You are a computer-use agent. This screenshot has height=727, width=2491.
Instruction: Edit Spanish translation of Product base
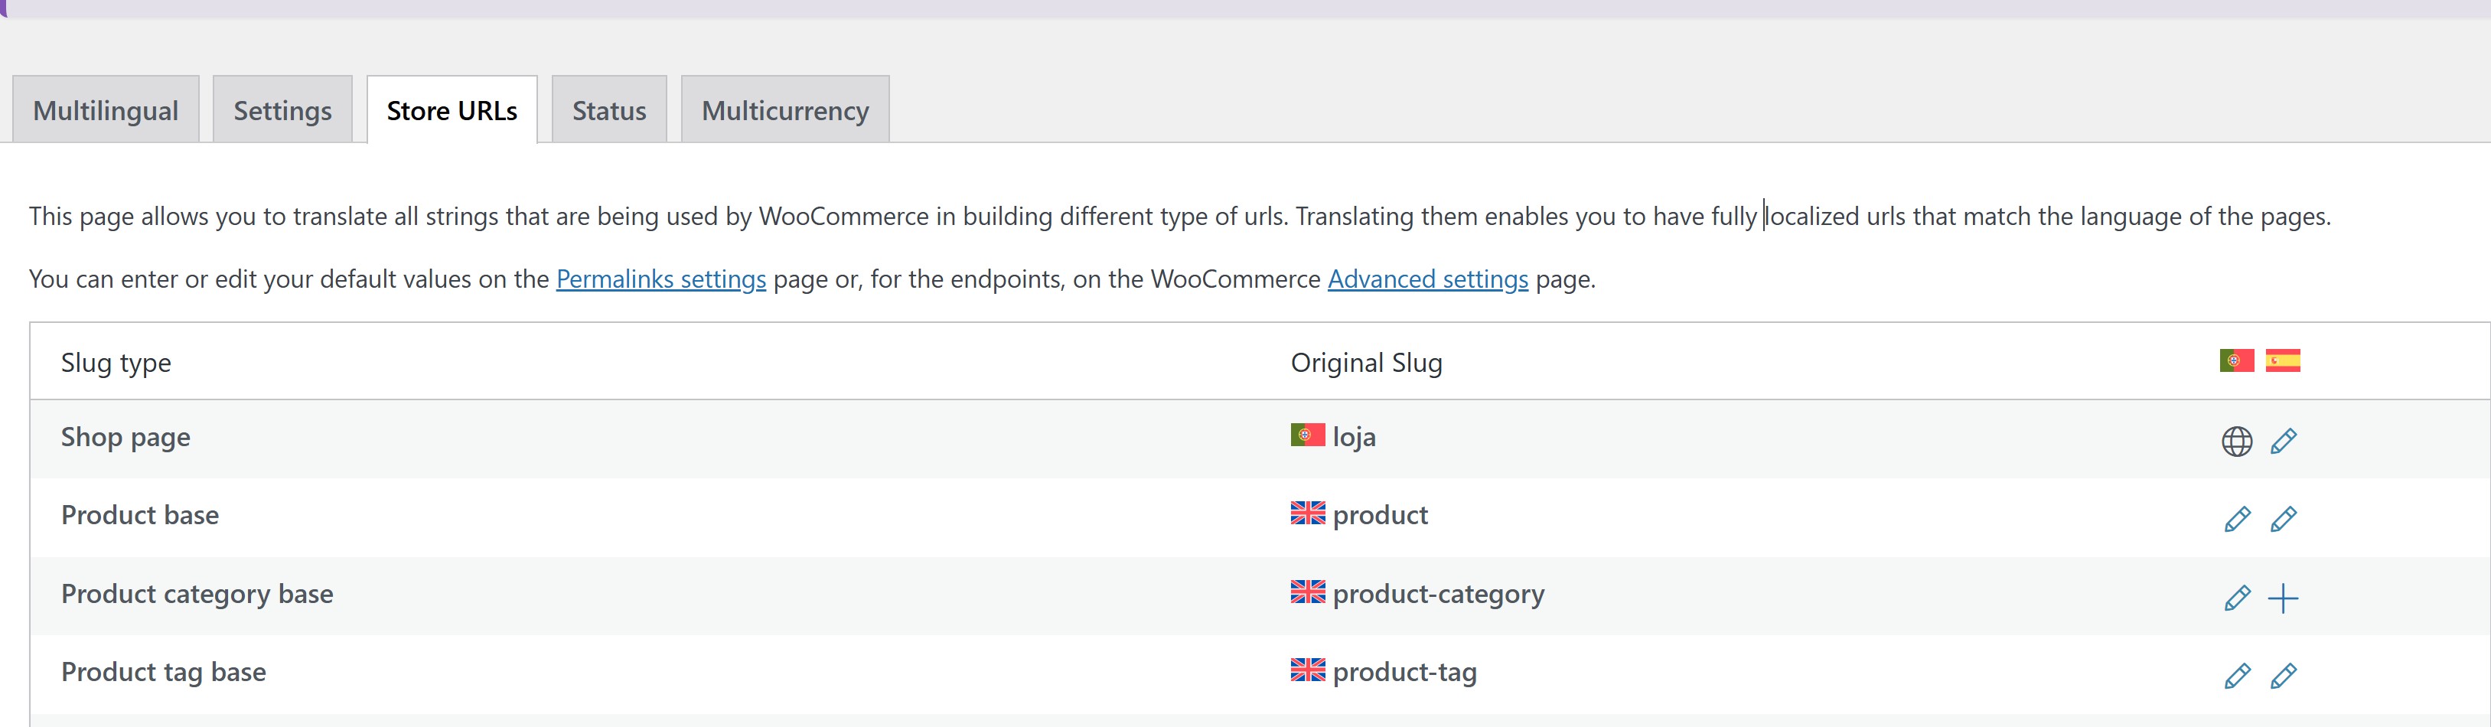coord(2283,519)
